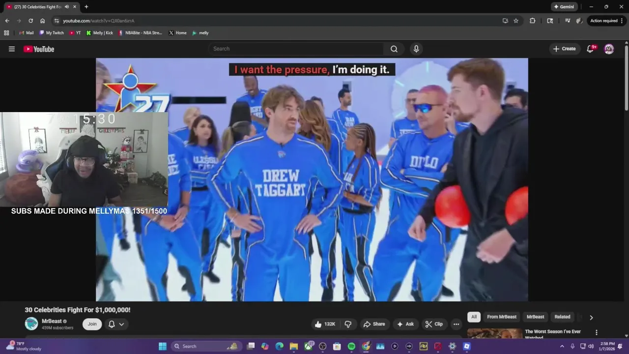Screen dimensions: 629x354
Task: Open File Explorer from the taskbar
Action: pyautogui.click(x=294, y=346)
